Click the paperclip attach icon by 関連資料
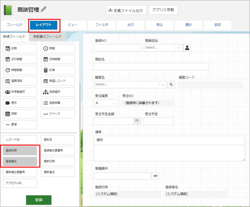Image resolution: width=250 pixels, height=207 pixels. point(155,176)
